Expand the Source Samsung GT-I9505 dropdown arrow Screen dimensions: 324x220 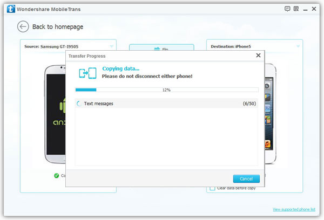112,46
